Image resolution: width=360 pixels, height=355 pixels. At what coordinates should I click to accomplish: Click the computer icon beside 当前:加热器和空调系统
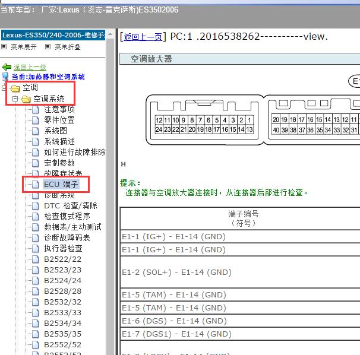pyautogui.click(x=5, y=77)
